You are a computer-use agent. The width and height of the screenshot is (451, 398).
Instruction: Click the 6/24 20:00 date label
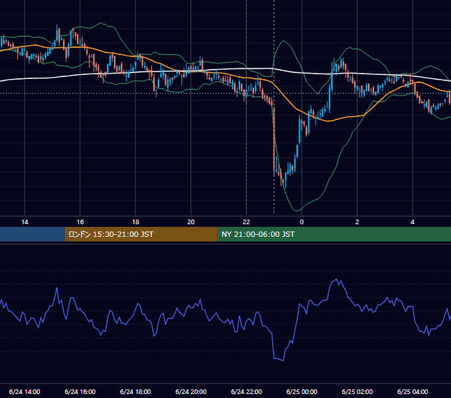[x=191, y=391]
